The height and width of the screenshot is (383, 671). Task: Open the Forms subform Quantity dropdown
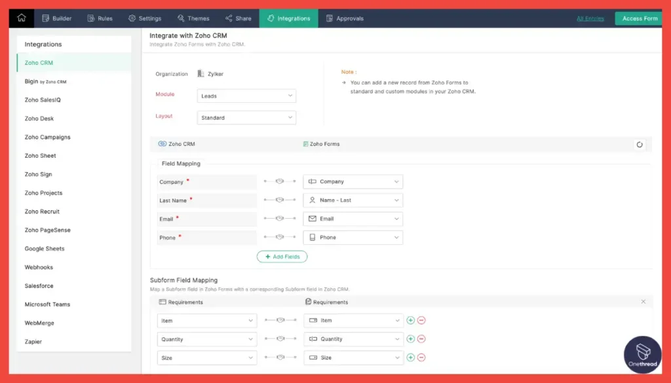coord(353,339)
